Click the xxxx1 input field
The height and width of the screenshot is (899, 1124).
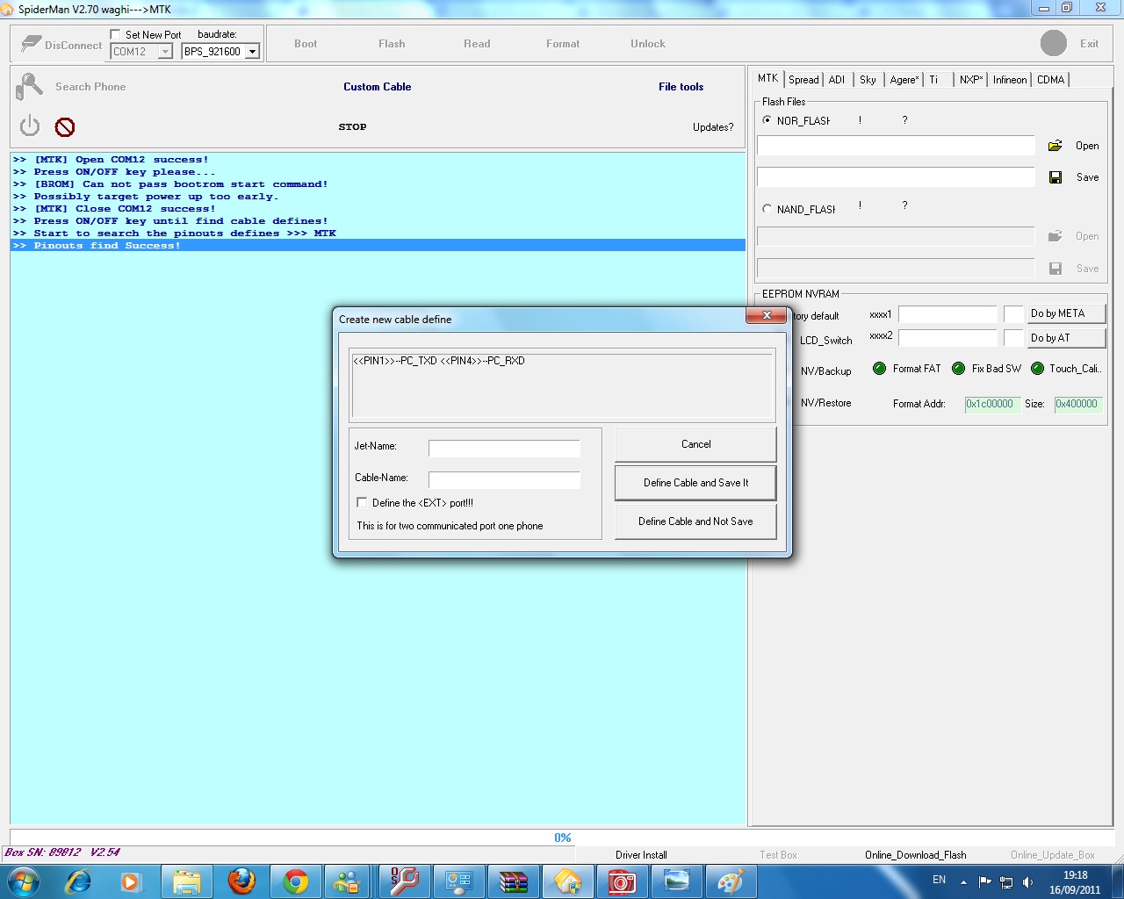947,314
